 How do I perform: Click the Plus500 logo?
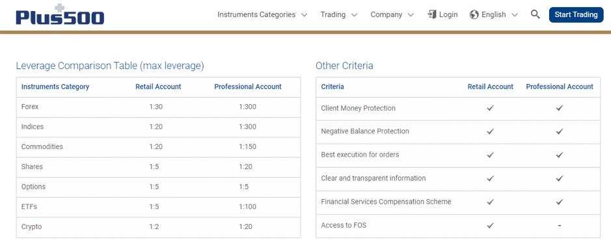pos(60,15)
